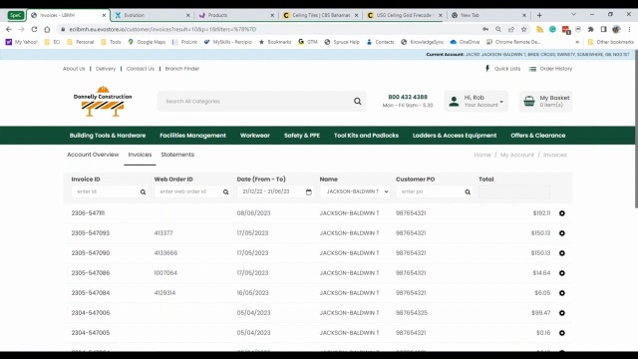Click the total $99.47
This screenshot has height=359, width=638.
click(x=540, y=313)
